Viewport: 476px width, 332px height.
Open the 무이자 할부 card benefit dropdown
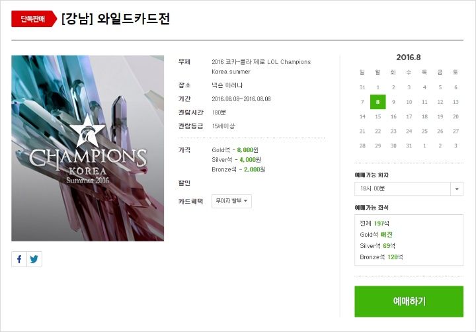tap(231, 201)
